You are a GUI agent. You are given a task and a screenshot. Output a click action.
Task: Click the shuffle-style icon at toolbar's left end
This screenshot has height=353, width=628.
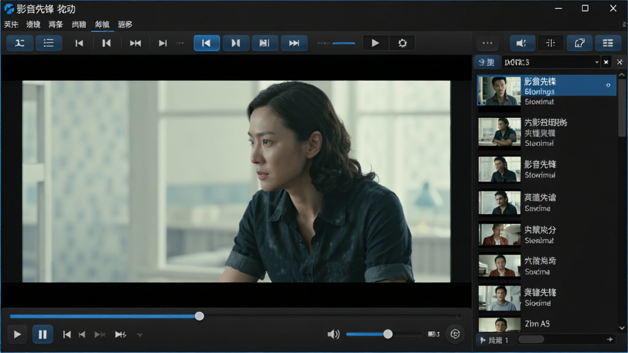[20, 43]
